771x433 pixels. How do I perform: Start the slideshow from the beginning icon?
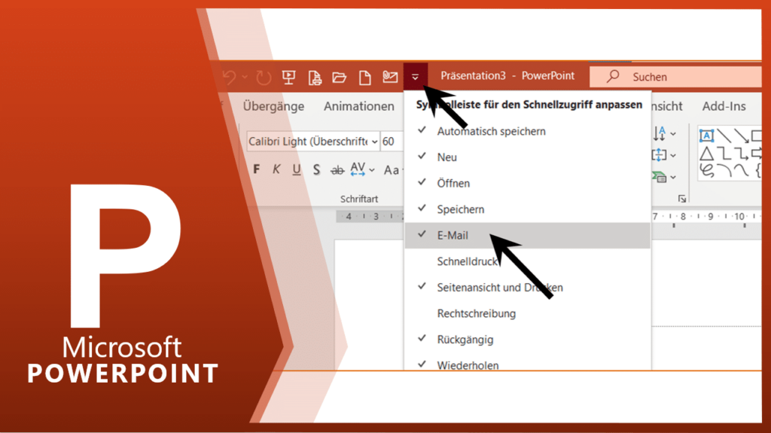(288, 78)
